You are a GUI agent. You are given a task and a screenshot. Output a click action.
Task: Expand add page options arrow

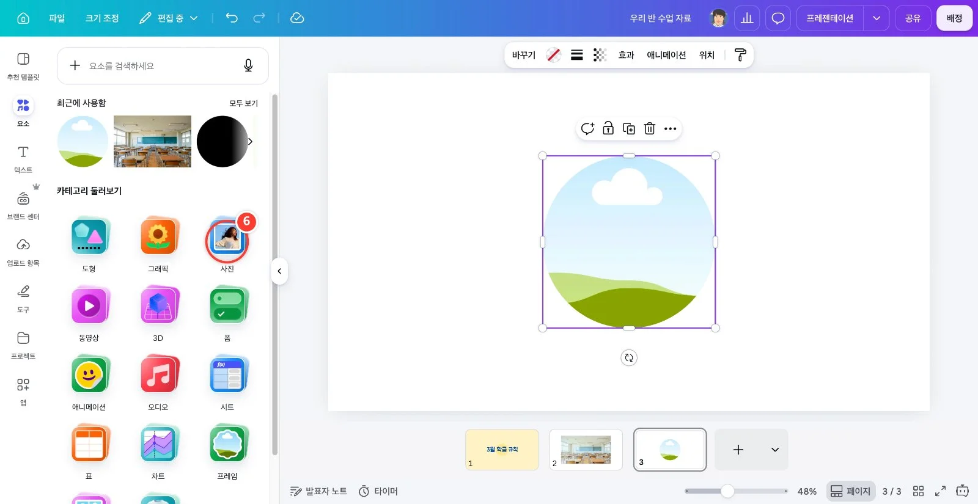click(775, 450)
